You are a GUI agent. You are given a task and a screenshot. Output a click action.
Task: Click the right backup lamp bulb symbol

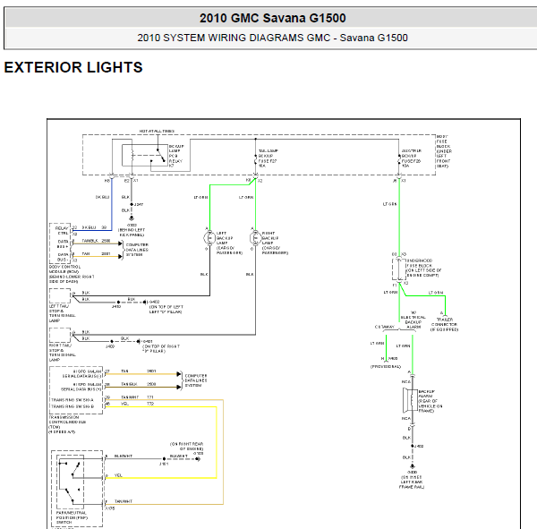[x=255, y=238]
